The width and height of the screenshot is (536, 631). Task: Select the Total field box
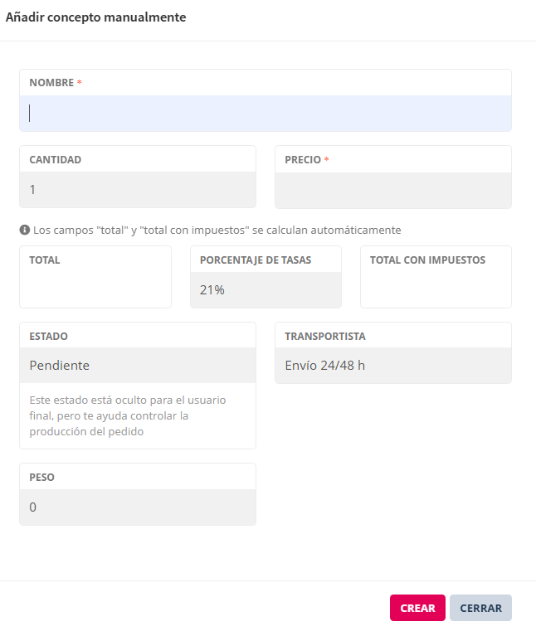coord(95,286)
